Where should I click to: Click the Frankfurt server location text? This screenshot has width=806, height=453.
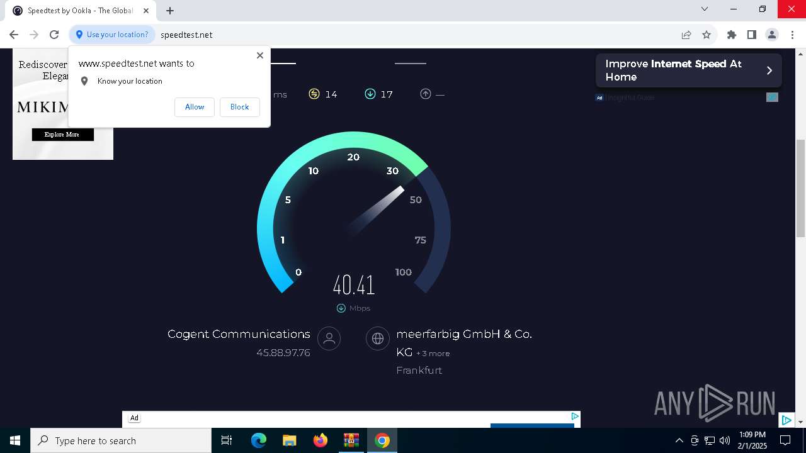pyautogui.click(x=419, y=371)
